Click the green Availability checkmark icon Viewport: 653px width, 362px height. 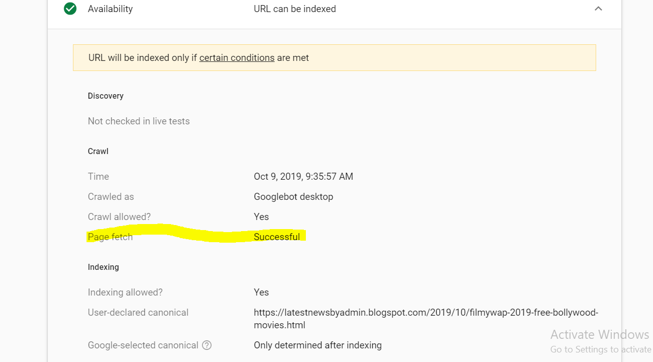click(x=70, y=9)
